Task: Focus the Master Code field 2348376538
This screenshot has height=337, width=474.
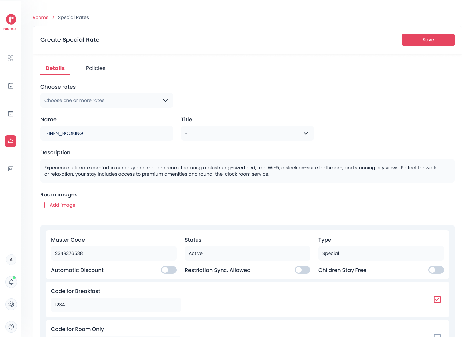Action: click(114, 253)
